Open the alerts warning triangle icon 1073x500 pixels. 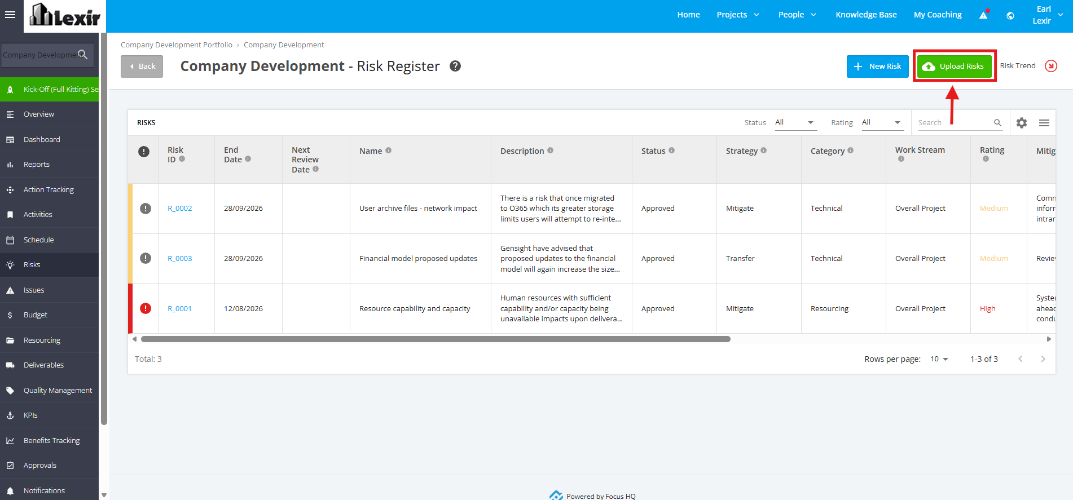[984, 15]
